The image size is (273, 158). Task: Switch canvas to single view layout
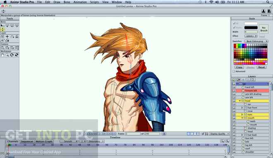[189, 134]
